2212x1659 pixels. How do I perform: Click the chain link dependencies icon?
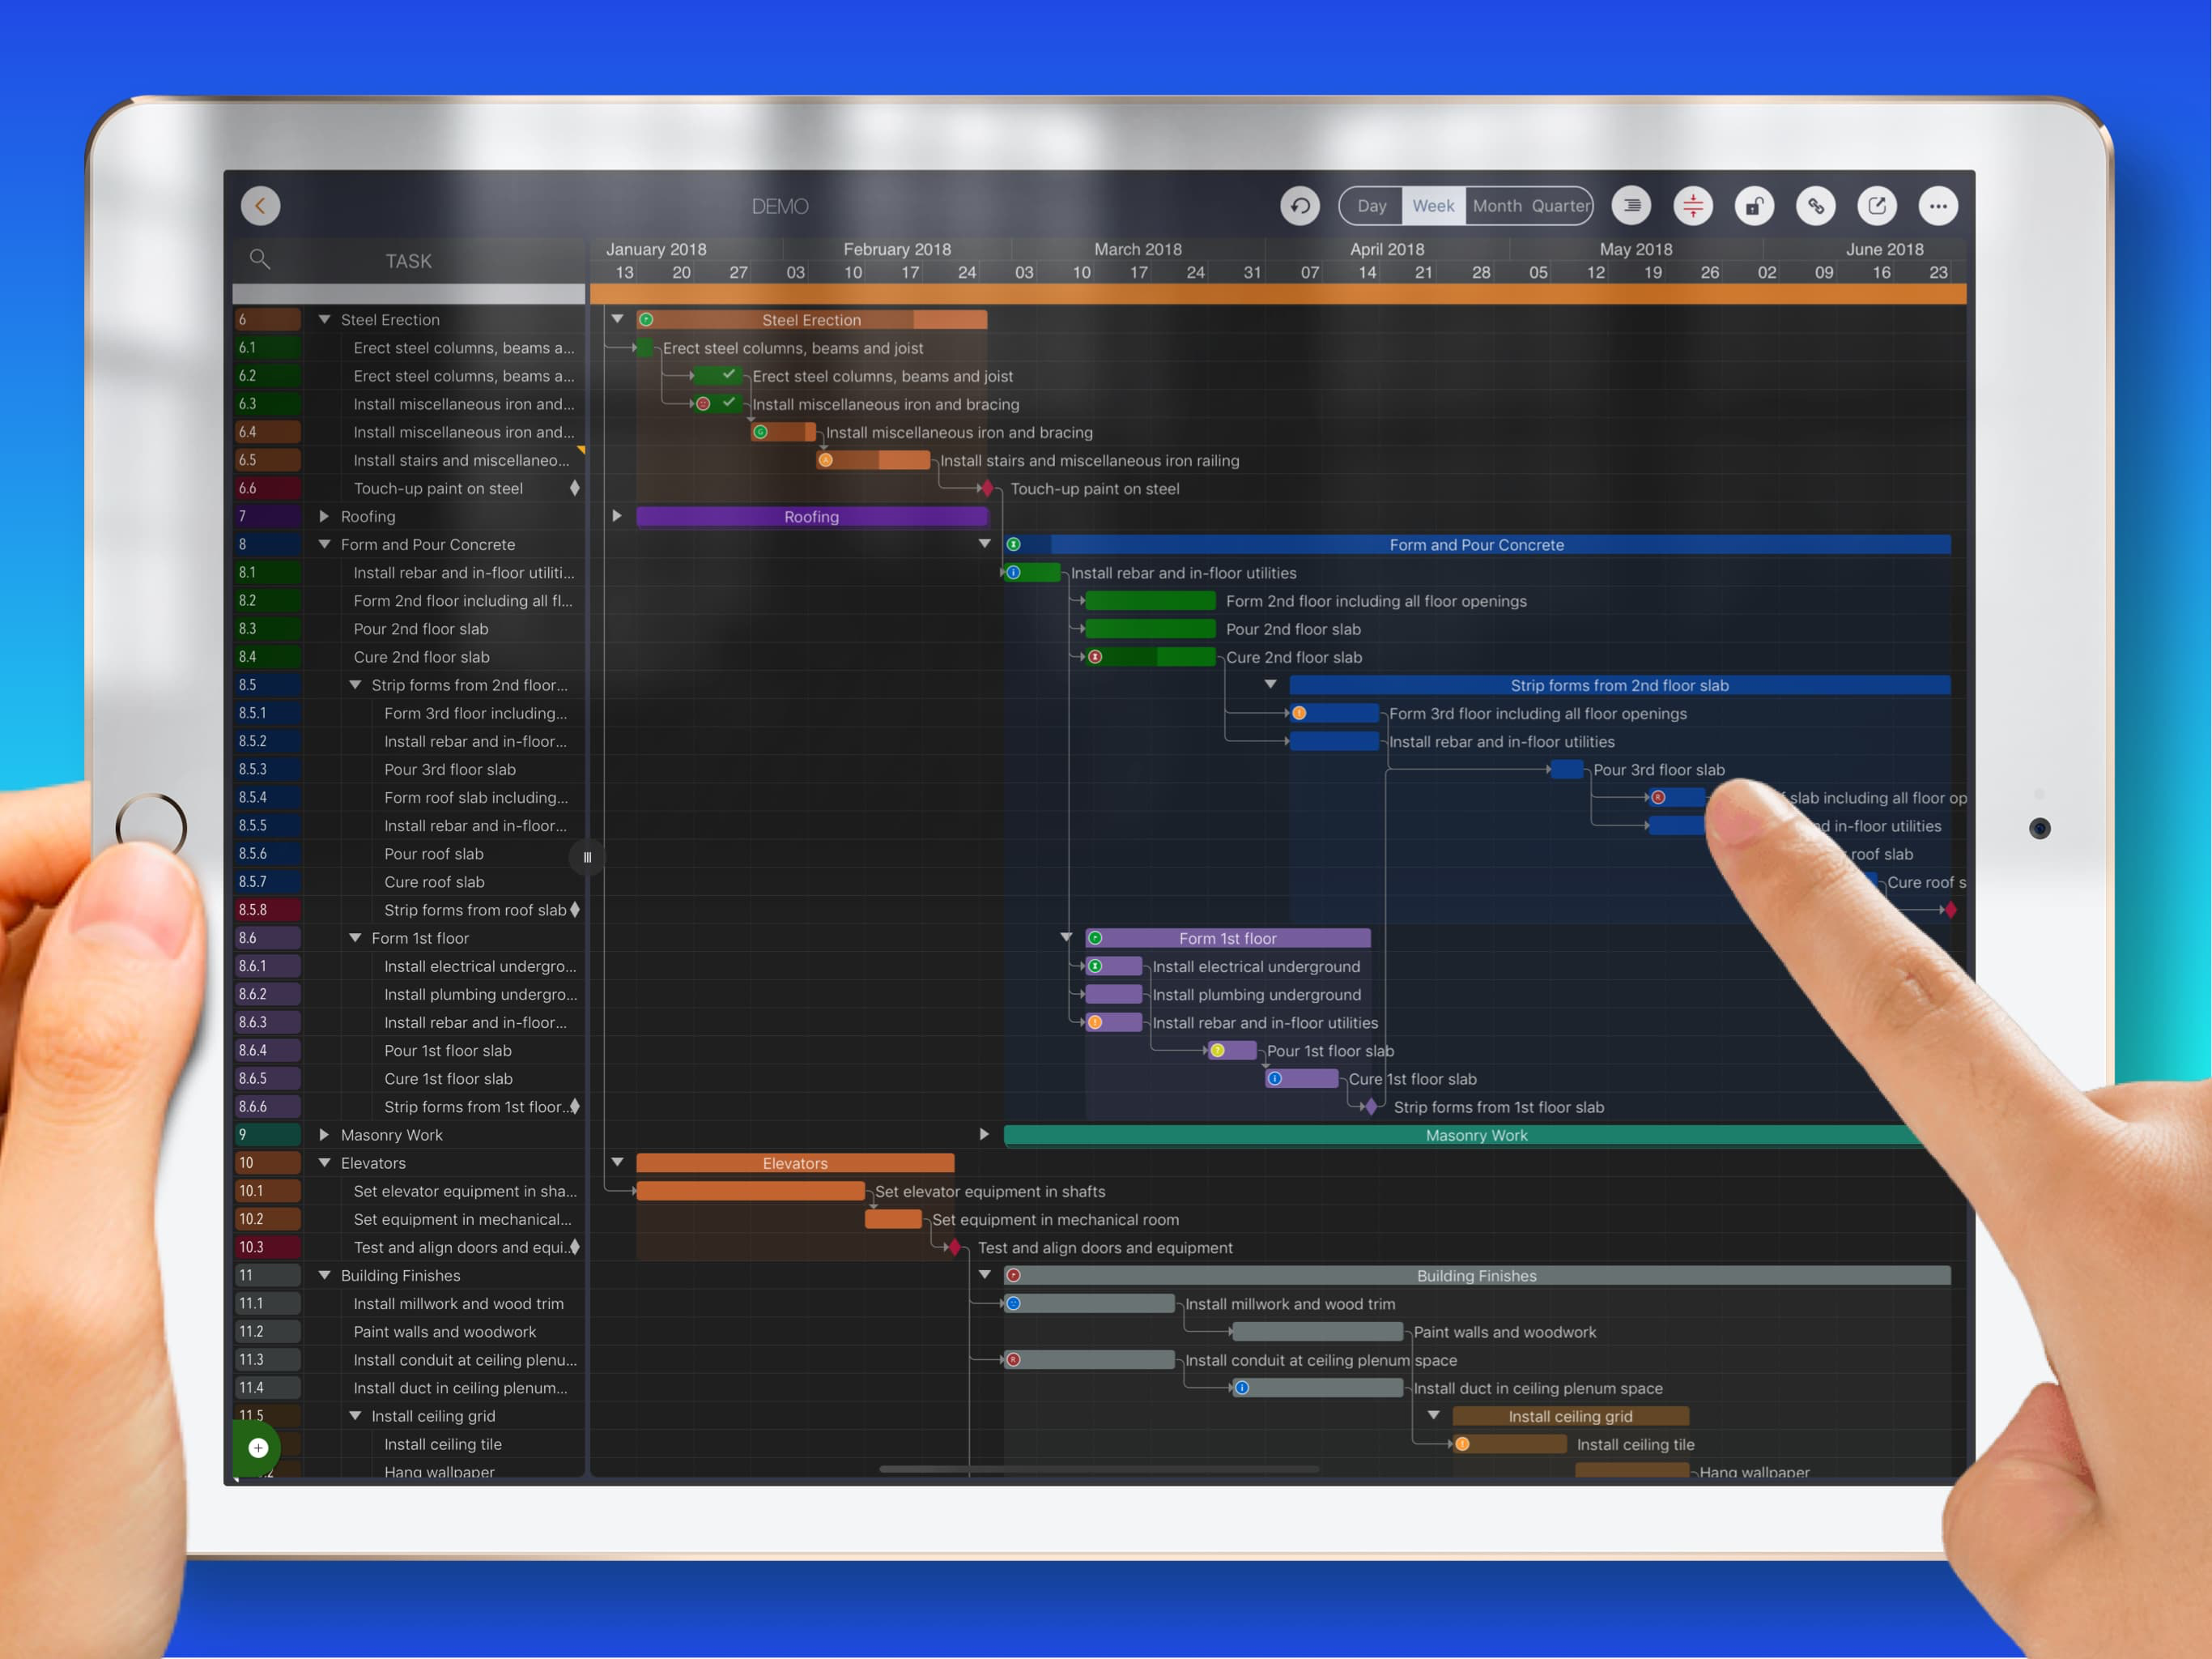1815,206
